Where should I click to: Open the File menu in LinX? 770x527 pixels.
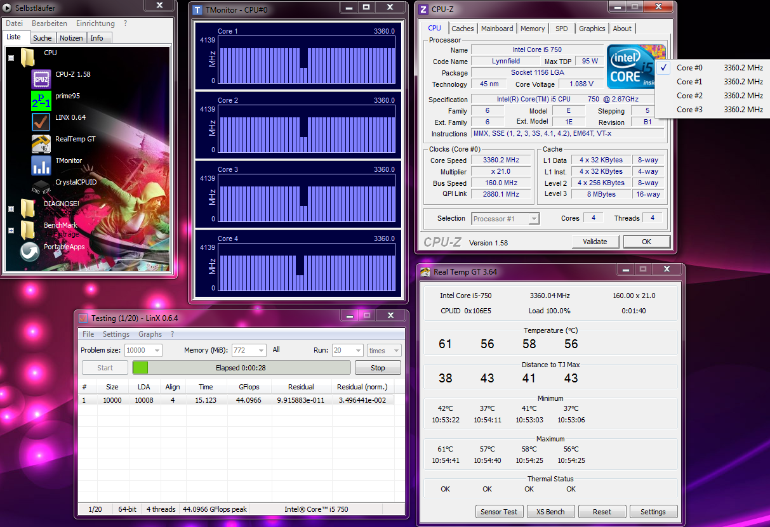pos(88,334)
